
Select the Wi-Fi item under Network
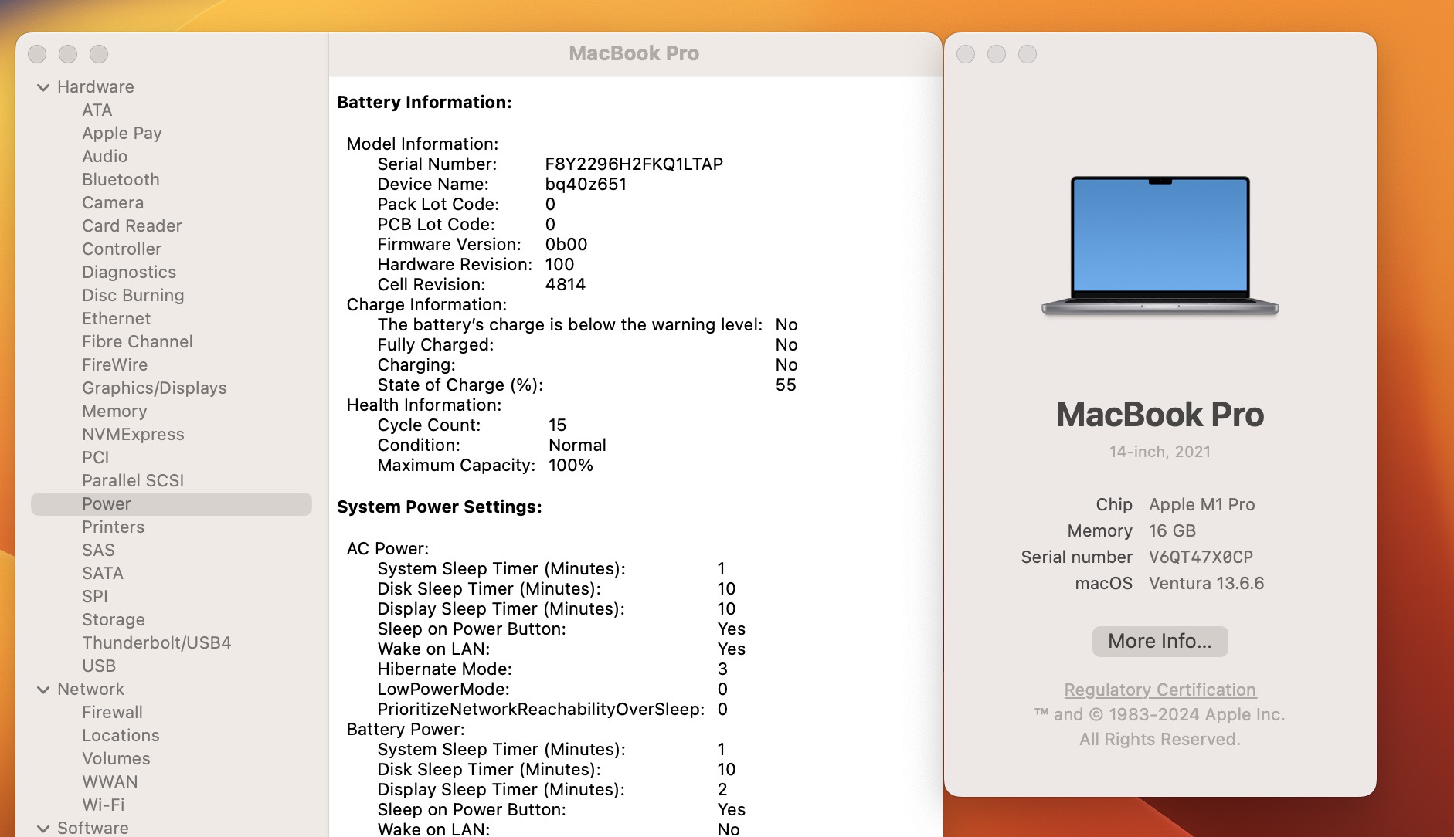pyautogui.click(x=103, y=805)
